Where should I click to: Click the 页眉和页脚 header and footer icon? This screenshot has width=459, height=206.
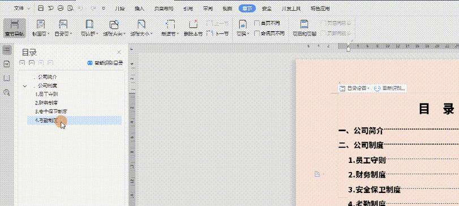304,24
